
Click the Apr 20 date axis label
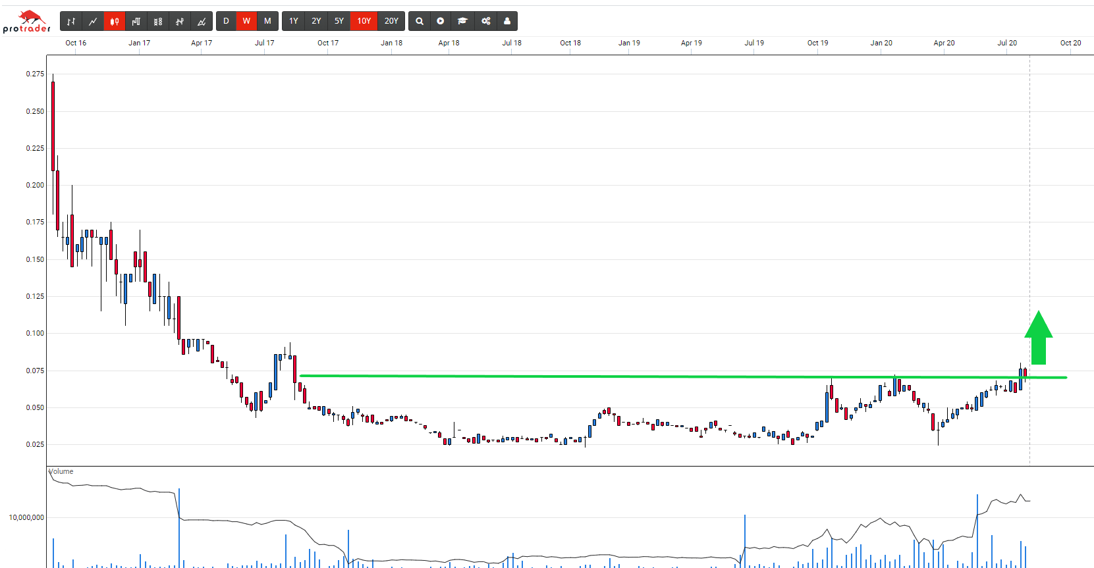pos(944,43)
